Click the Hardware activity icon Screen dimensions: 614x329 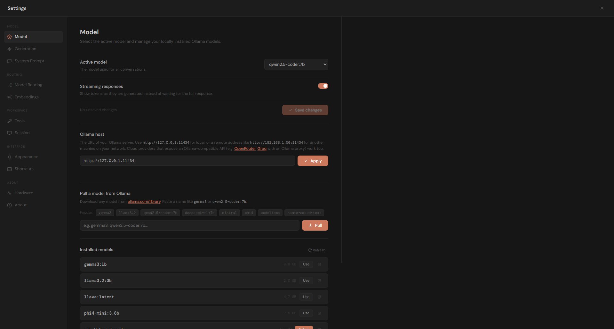point(9,193)
